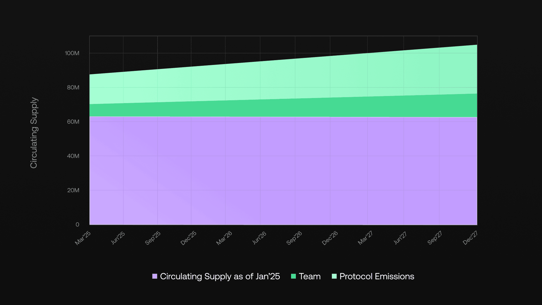This screenshot has width=542, height=305.
Task: Click the dark green Team band in chart
Action: 282,108
